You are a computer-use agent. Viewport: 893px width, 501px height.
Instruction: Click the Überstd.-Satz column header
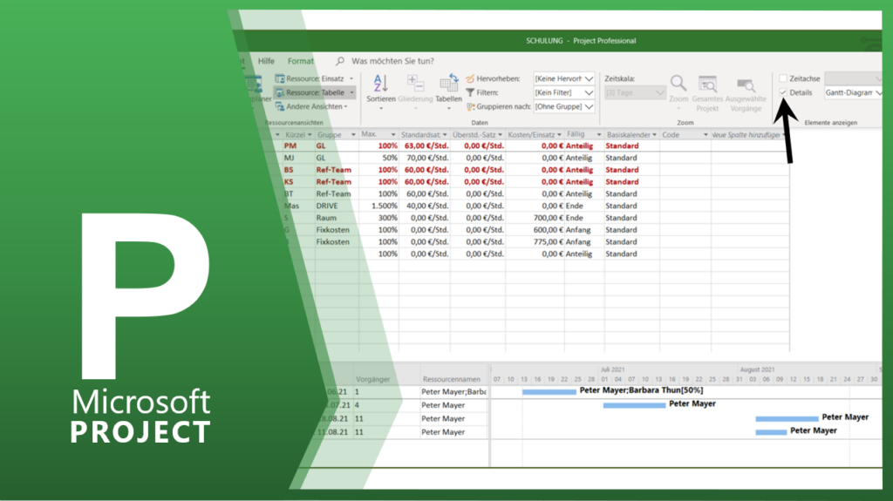point(477,135)
